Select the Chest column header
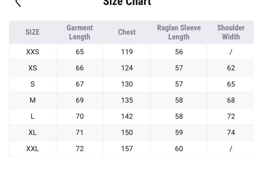The width and height of the screenshot is (254, 190). (x=127, y=32)
